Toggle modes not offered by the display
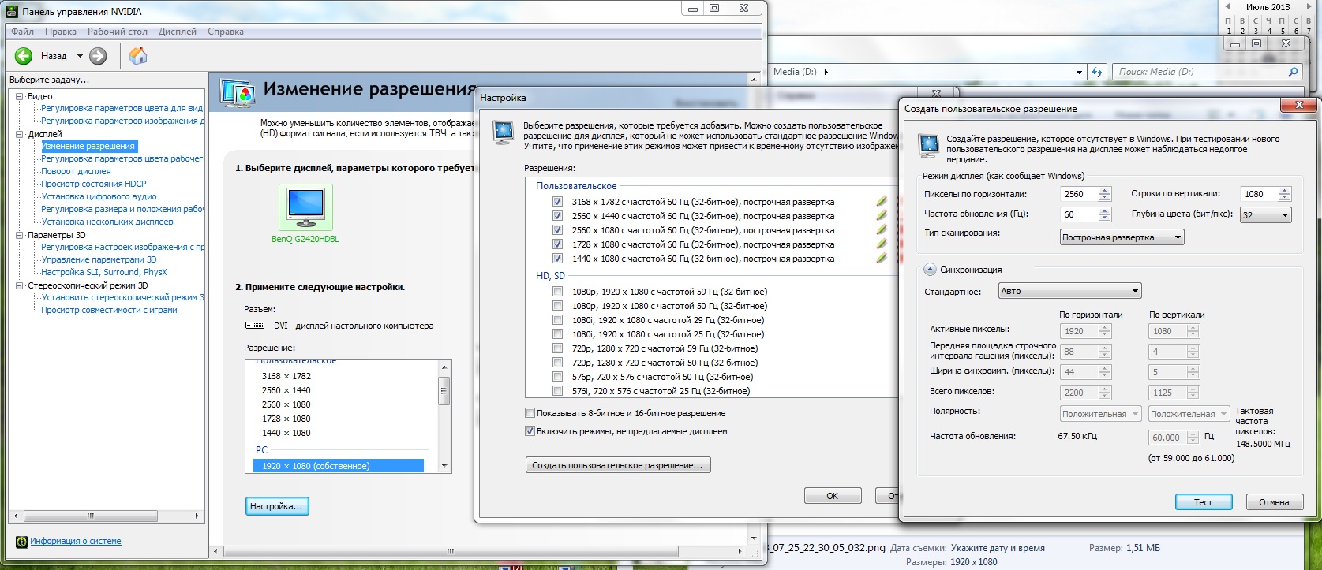Screen dimensions: 1322x570 click(530, 431)
